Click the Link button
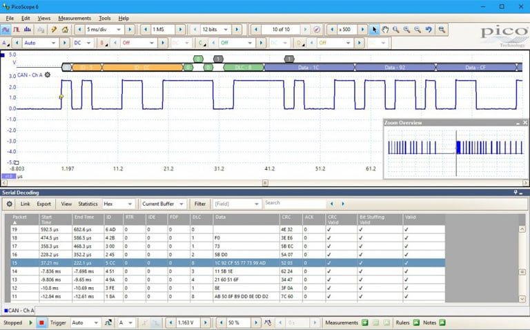530x330 pixels. point(25,204)
